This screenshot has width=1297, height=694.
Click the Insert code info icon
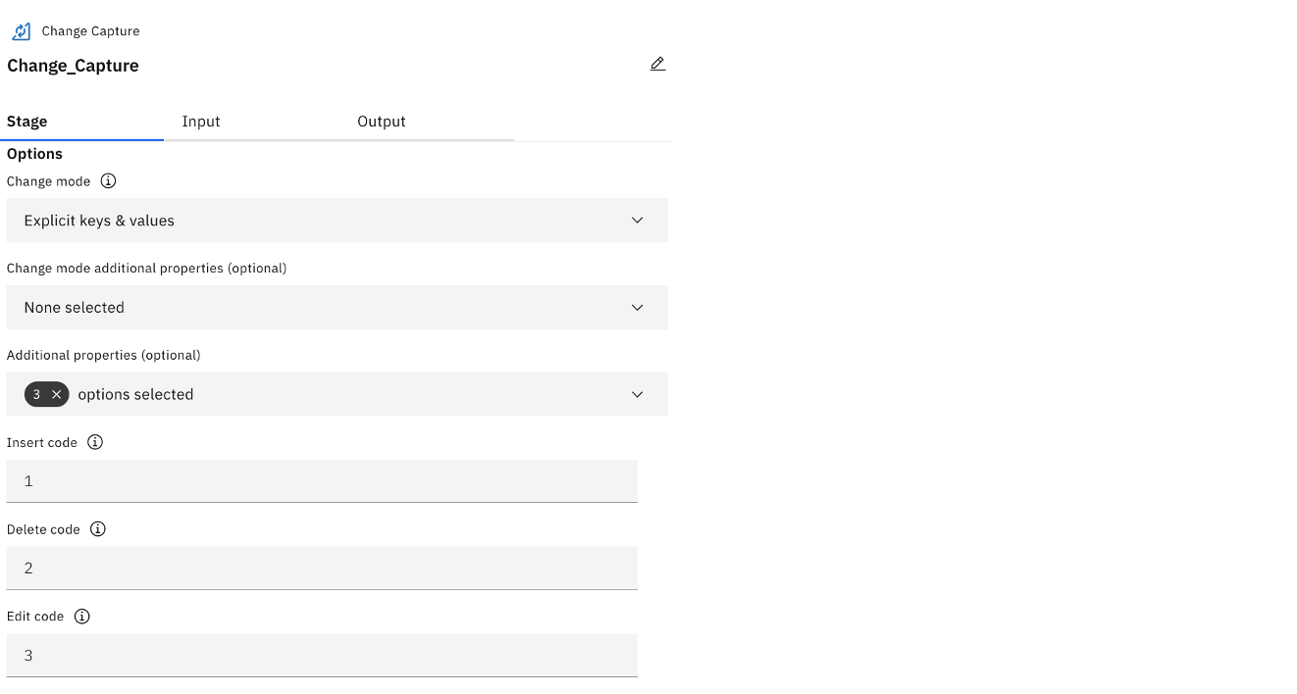94,442
